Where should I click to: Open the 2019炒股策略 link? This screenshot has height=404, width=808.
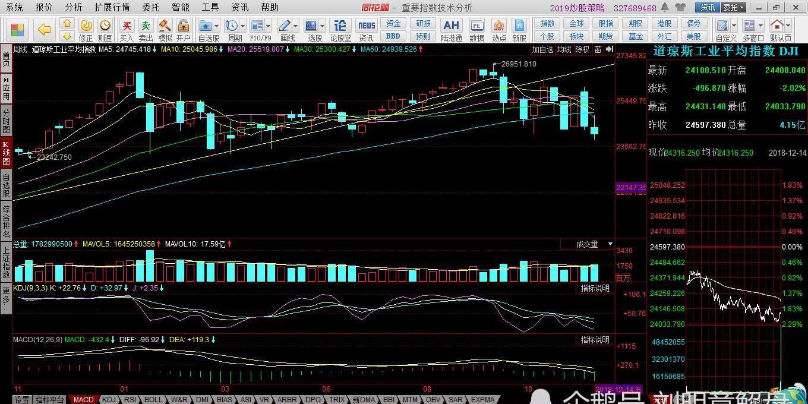(577, 8)
